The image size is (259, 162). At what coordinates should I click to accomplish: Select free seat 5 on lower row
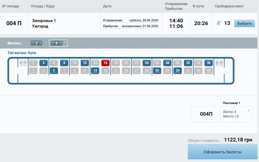click(x=54, y=71)
